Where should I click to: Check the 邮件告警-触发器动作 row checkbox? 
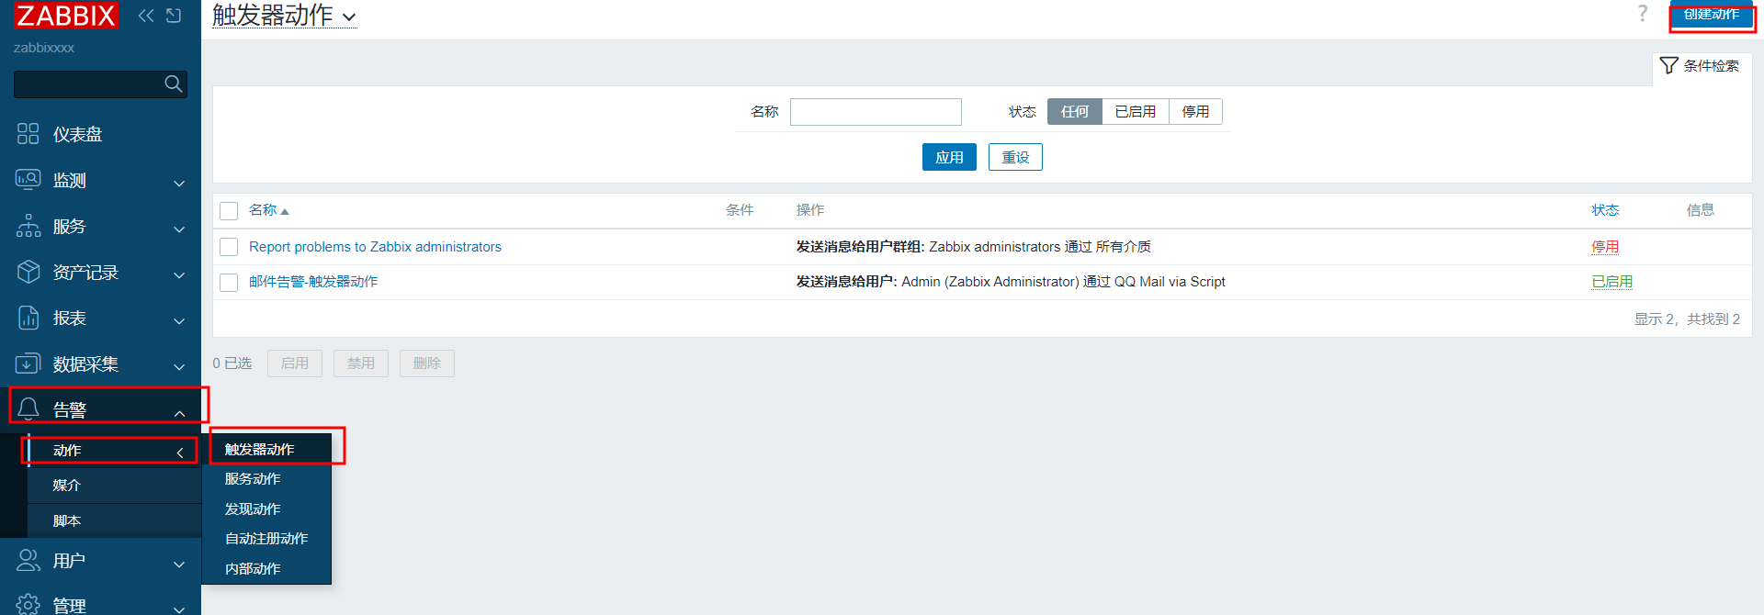pyautogui.click(x=229, y=282)
